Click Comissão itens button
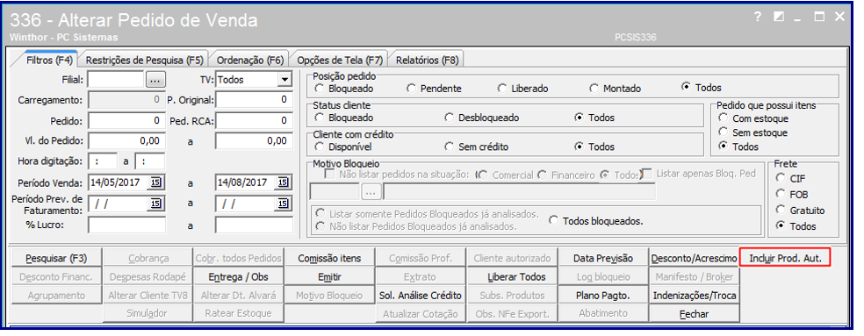Image resolution: width=864 pixels, height=336 pixels. pos(329,258)
